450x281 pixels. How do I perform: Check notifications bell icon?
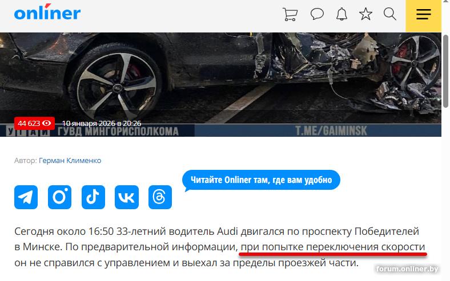[341, 14]
